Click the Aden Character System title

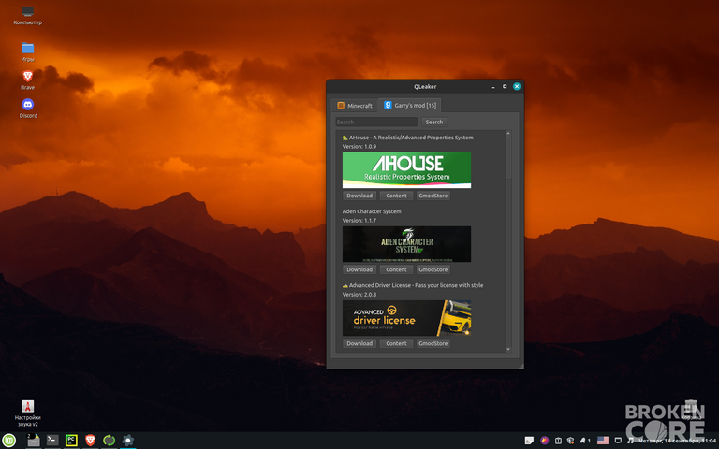tap(372, 211)
